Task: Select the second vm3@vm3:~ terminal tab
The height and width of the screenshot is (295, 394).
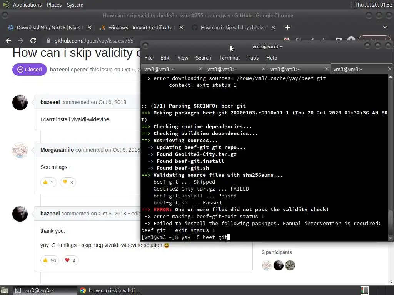Action: point(235,69)
